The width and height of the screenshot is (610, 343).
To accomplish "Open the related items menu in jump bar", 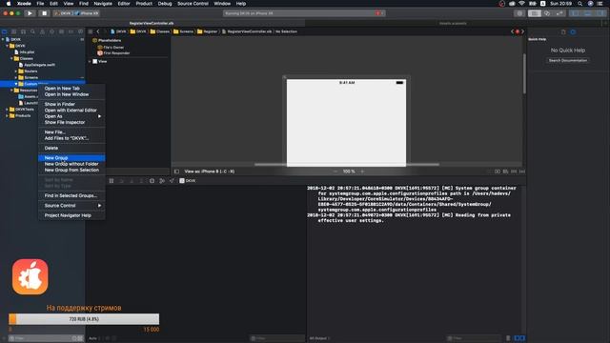I will [x=91, y=31].
